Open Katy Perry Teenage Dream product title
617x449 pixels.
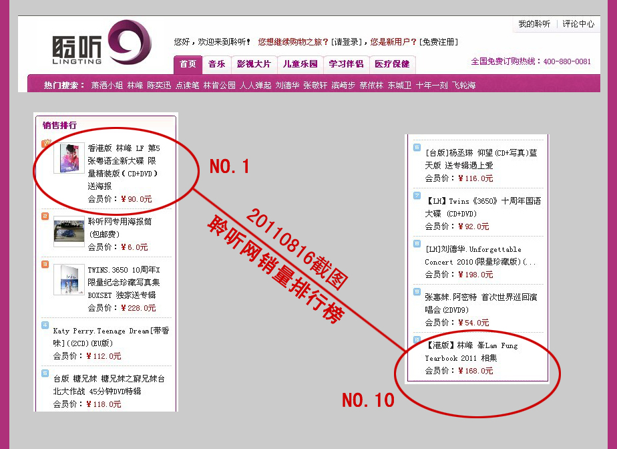click(x=112, y=337)
